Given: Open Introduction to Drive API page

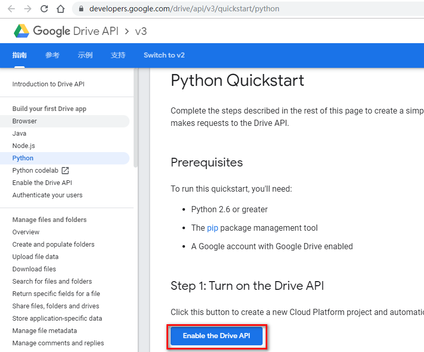Looking at the screenshot, I should coord(48,84).
